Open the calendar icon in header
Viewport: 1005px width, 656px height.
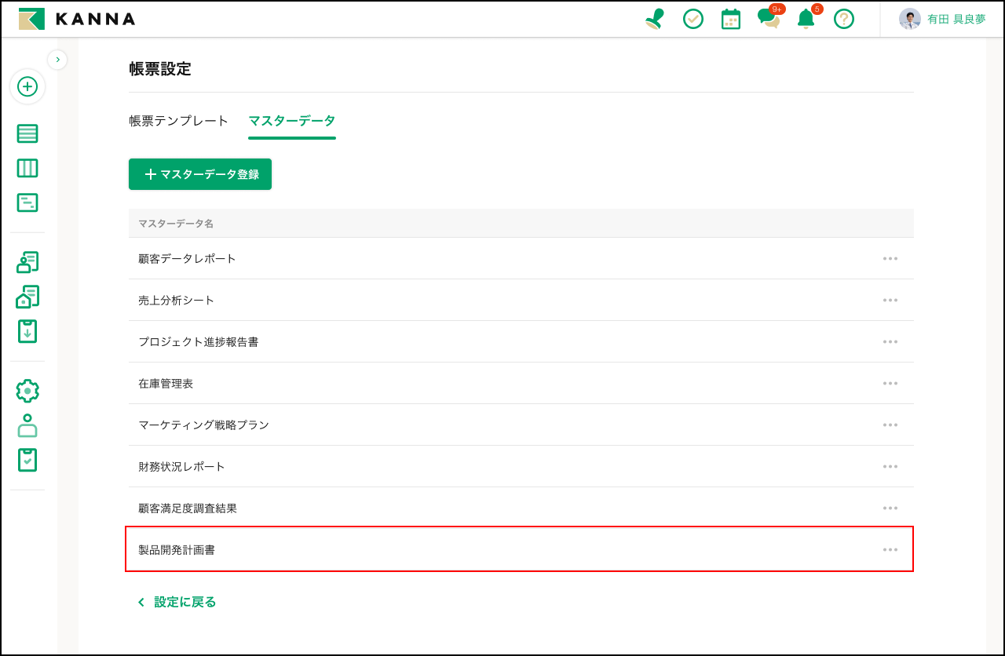point(731,19)
